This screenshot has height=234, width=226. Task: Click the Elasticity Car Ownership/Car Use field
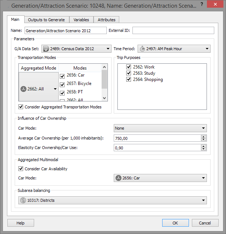pyautogui.click(x=157, y=148)
